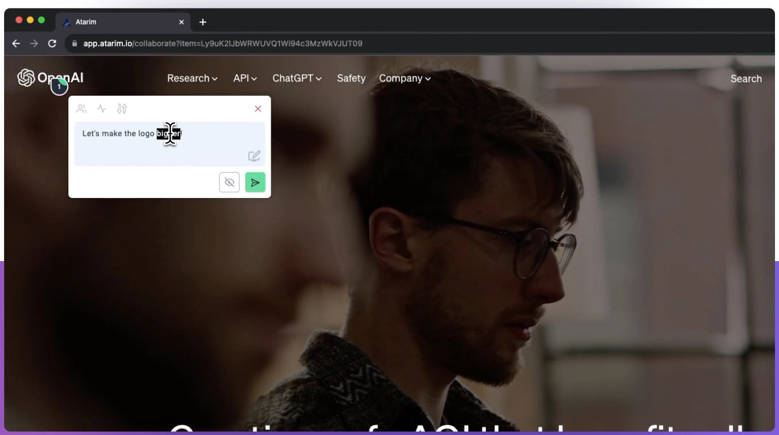Open a new browser tab
Viewport: 779px width, 435px height.
(x=203, y=22)
